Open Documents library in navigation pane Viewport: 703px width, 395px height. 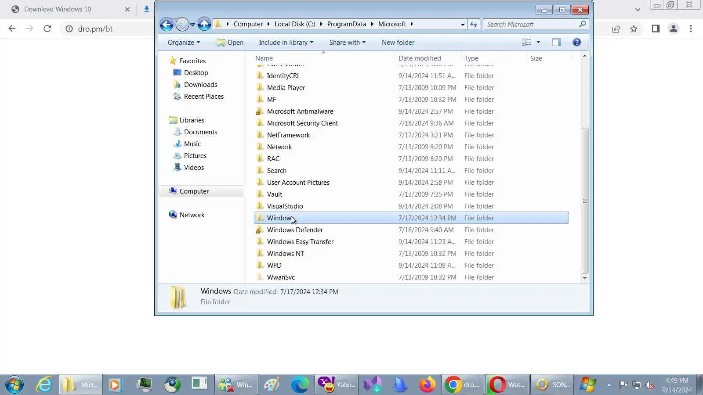click(200, 132)
